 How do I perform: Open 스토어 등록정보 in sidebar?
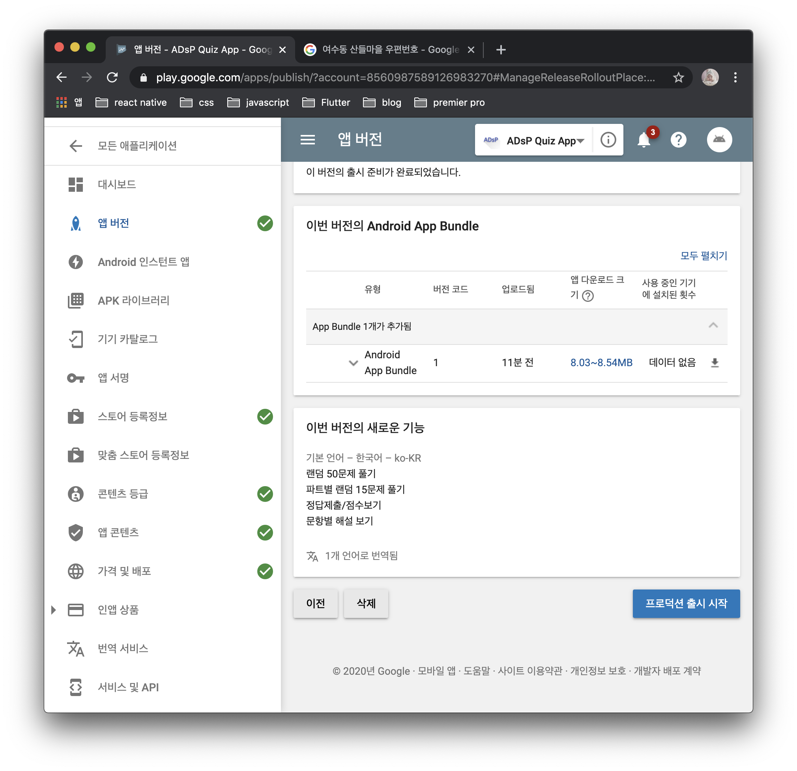click(x=133, y=416)
